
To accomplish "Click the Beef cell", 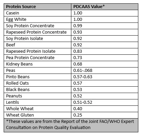I will pos(38,45).
